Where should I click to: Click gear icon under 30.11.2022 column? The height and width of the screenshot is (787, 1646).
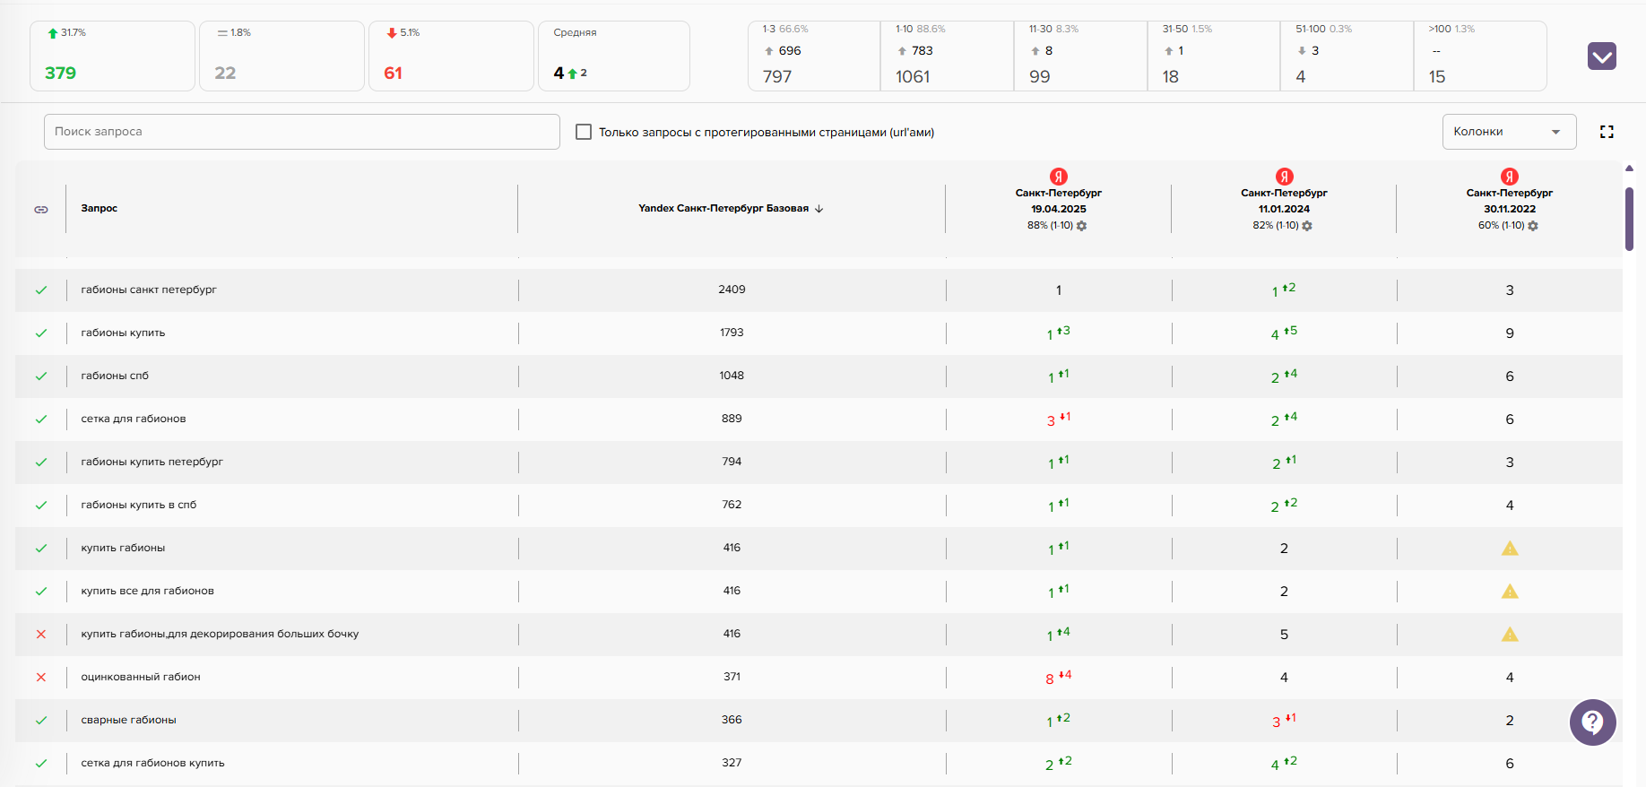coord(1533,226)
